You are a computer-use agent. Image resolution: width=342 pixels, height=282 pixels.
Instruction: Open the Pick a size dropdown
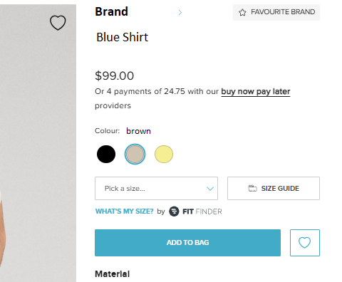(x=156, y=188)
